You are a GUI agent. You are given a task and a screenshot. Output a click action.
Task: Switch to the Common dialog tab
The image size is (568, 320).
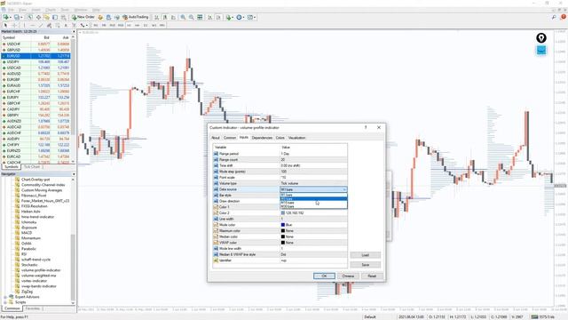click(x=230, y=138)
